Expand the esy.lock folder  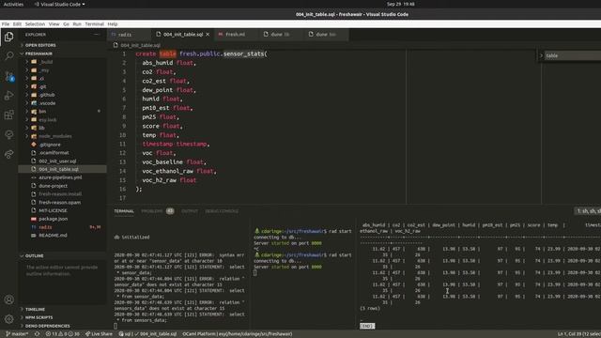pos(48,119)
